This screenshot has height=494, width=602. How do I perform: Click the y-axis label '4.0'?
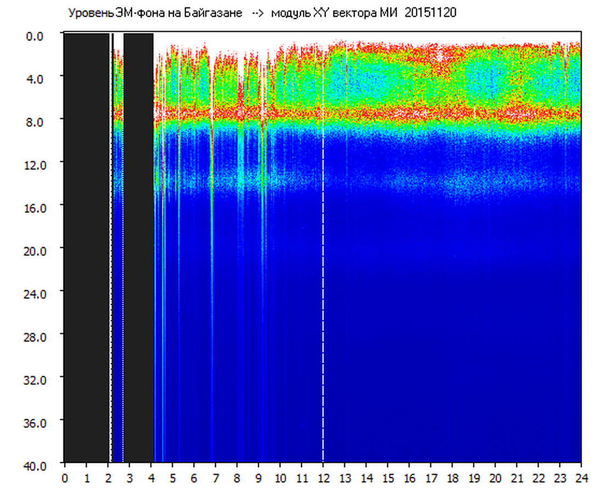pyautogui.click(x=35, y=79)
